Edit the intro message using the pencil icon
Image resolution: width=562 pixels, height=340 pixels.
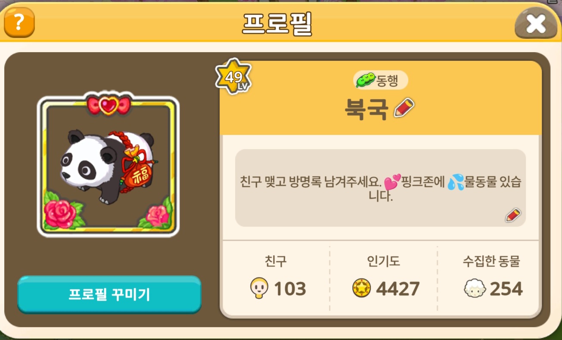[513, 215]
